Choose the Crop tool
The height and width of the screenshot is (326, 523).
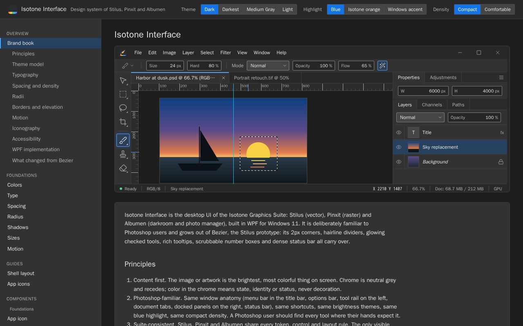[x=123, y=122]
